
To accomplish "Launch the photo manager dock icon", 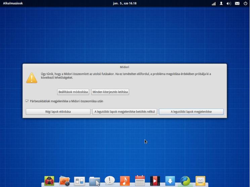I will click(64, 181).
